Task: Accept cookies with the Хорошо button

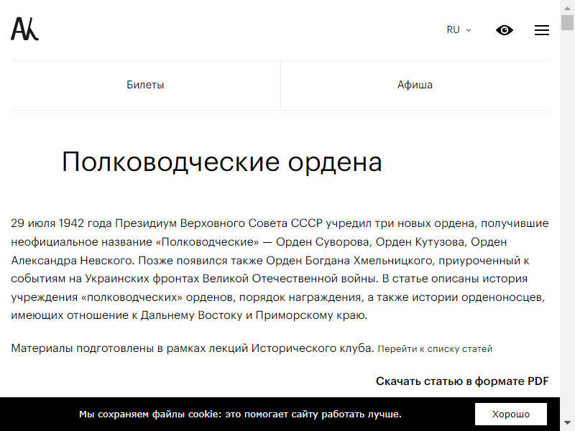Action: pyautogui.click(x=511, y=414)
